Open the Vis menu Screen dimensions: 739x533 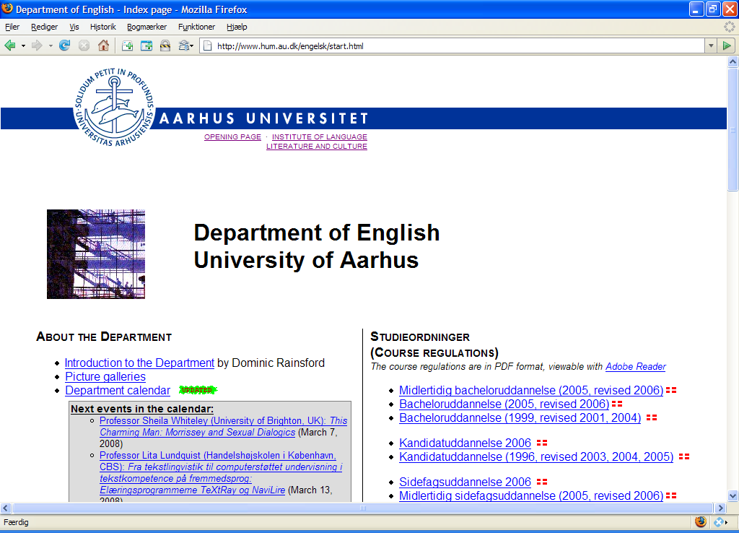(74, 27)
